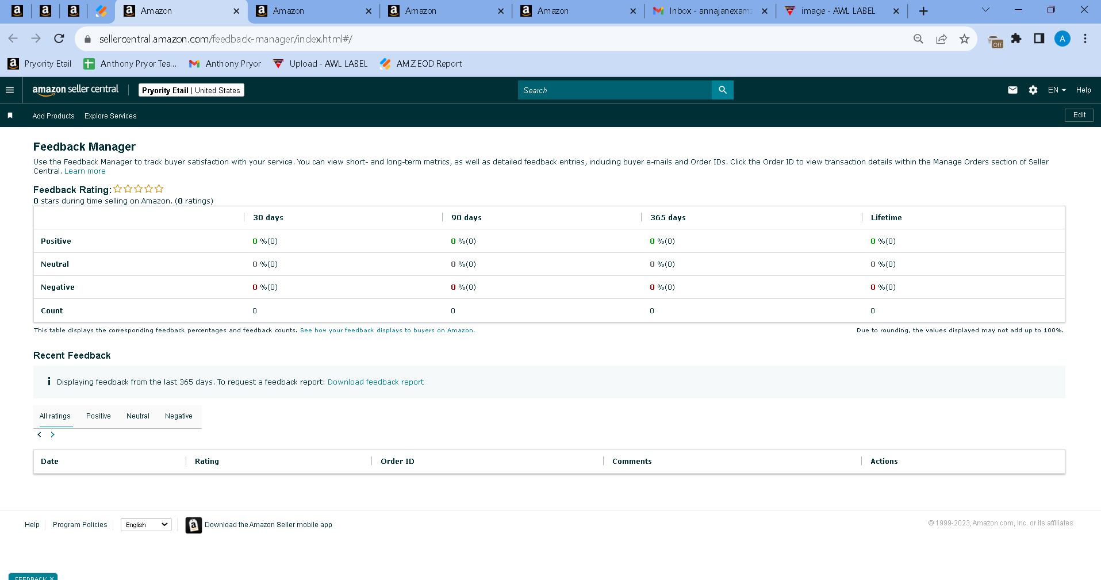
Task: Show previous feedback page arrow
Action: pyautogui.click(x=39, y=435)
